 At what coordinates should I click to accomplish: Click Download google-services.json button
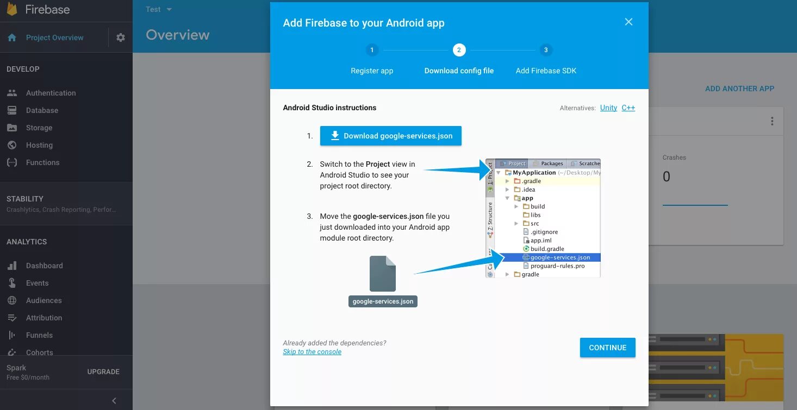click(390, 136)
